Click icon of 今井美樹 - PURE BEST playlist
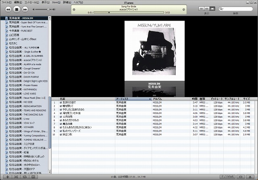Image resolution: width=258 pixels, height=180 pixels. point(6,31)
